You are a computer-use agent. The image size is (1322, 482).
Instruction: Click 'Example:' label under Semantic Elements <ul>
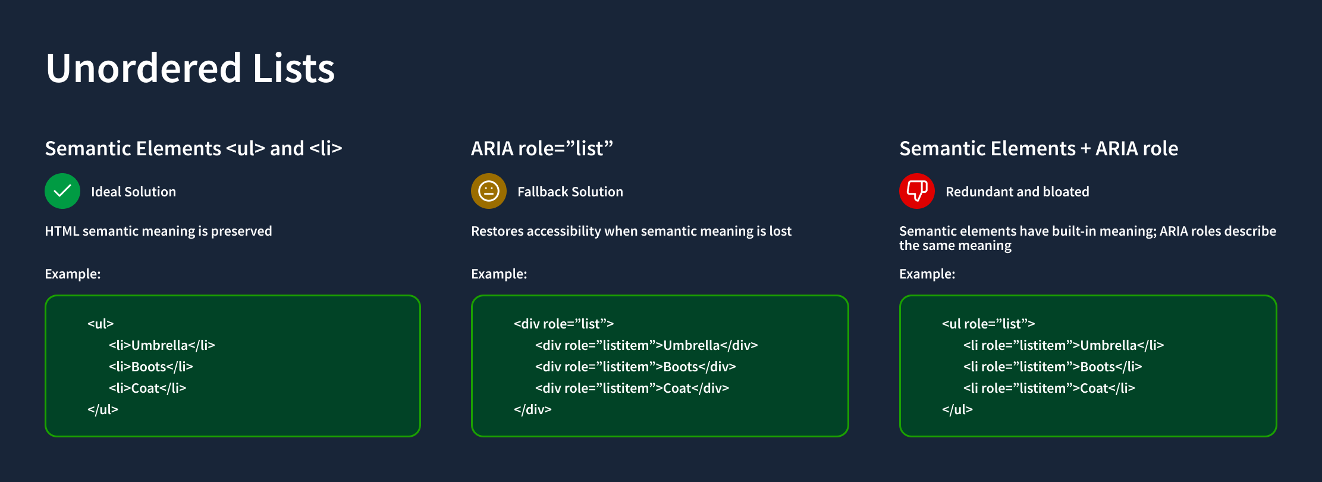(x=73, y=274)
